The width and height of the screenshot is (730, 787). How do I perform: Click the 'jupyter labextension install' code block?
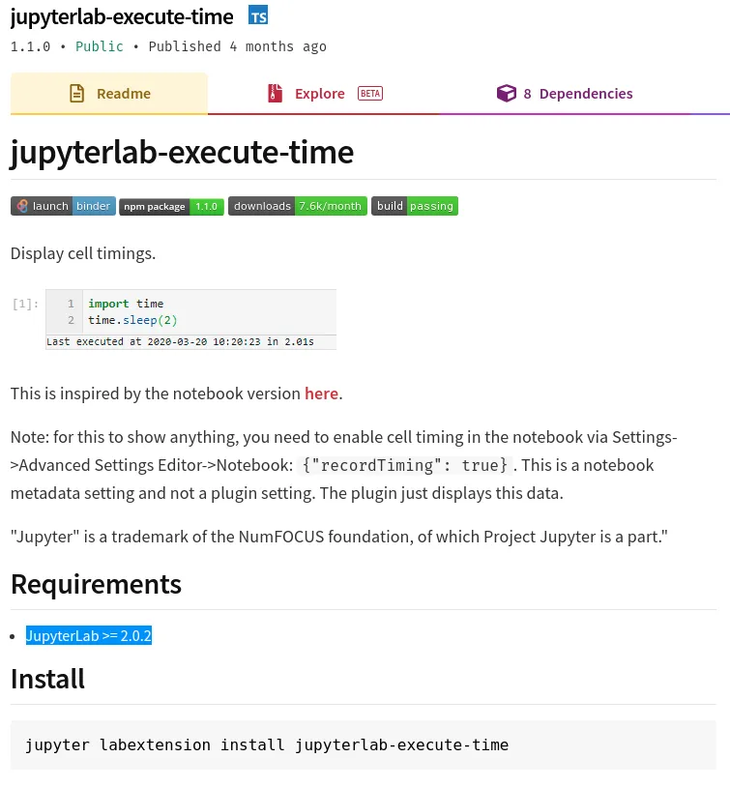click(x=364, y=744)
